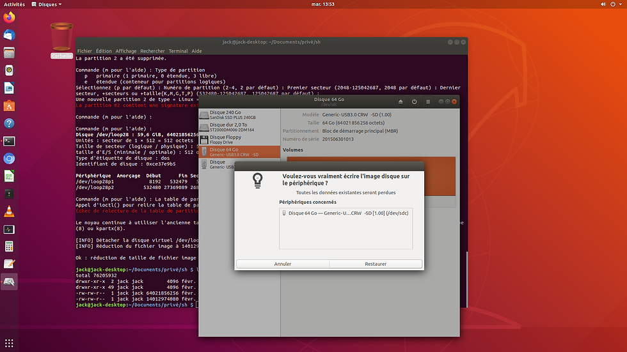Select the last Disque Generic-USB entry
627x352 pixels.
pos(217,164)
